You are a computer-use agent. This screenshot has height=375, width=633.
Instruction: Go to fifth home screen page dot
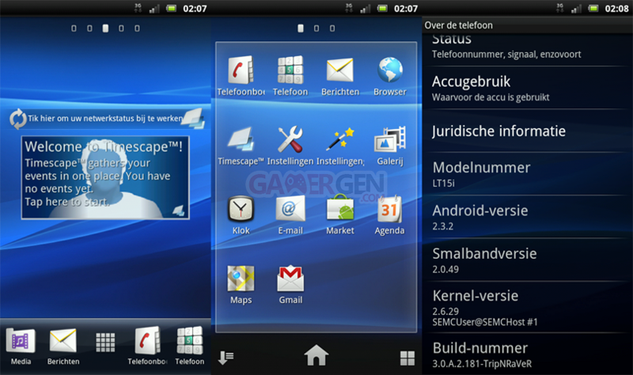point(137,28)
